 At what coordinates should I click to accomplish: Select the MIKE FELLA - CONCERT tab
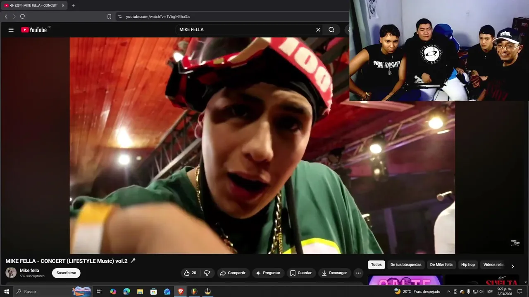coord(33,5)
